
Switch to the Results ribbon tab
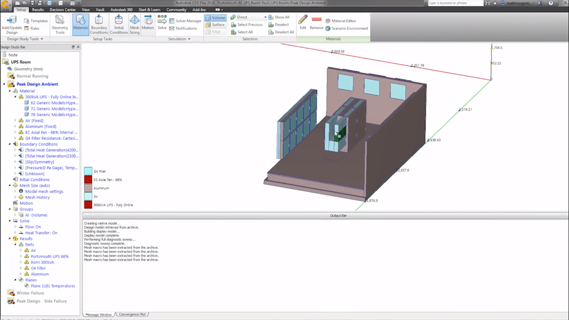click(37, 10)
